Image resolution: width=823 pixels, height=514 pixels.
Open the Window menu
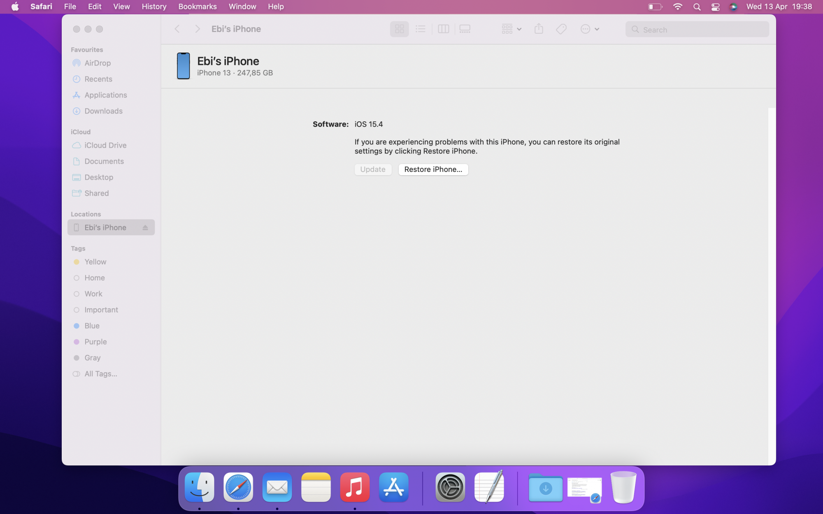tap(242, 7)
